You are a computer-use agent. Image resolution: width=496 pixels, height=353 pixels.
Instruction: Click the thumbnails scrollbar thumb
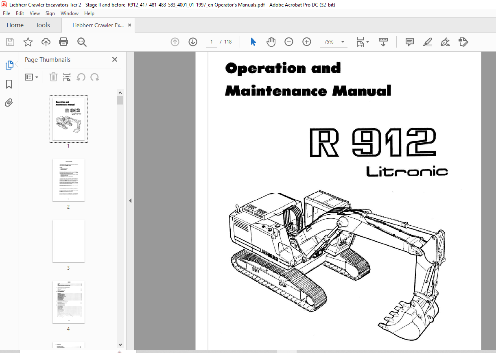[x=120, y=100]
